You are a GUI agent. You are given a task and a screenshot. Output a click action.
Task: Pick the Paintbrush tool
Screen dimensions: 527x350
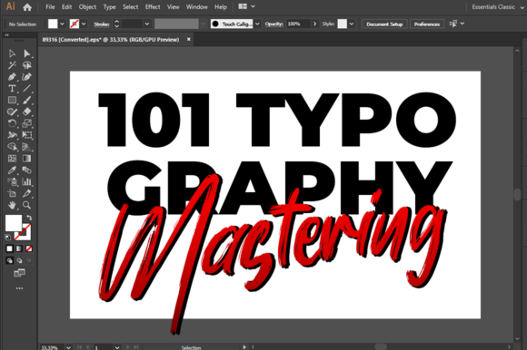pos(27,101)
